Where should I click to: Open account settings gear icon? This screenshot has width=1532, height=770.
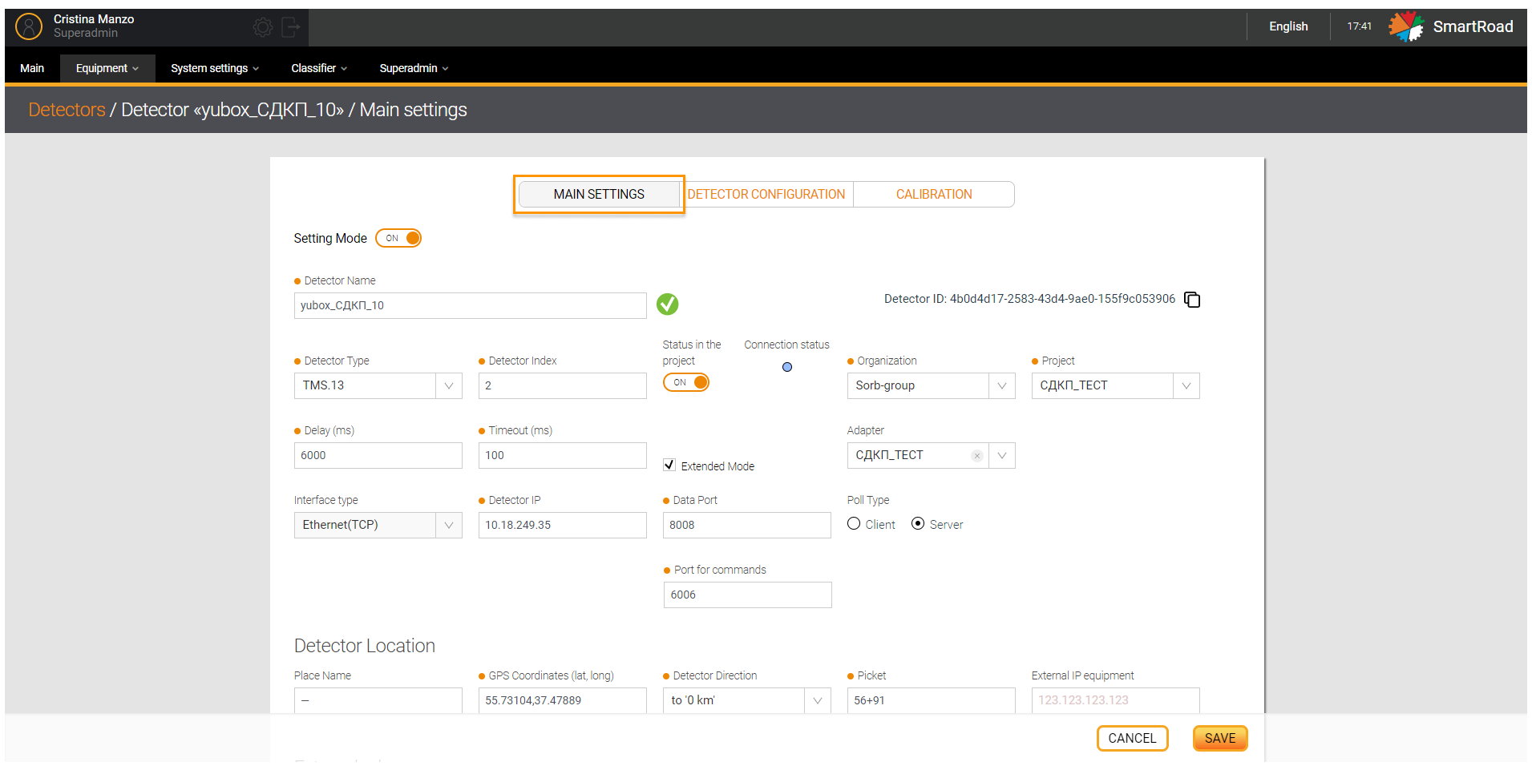[262, 27]
